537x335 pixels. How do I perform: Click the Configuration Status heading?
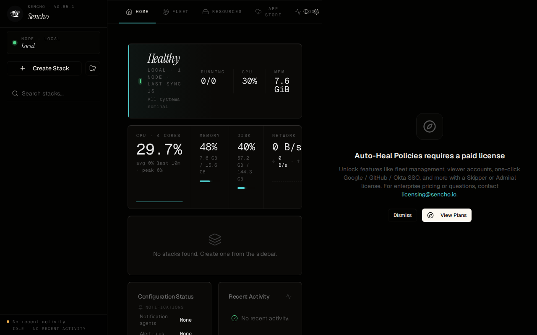(166, 296)
